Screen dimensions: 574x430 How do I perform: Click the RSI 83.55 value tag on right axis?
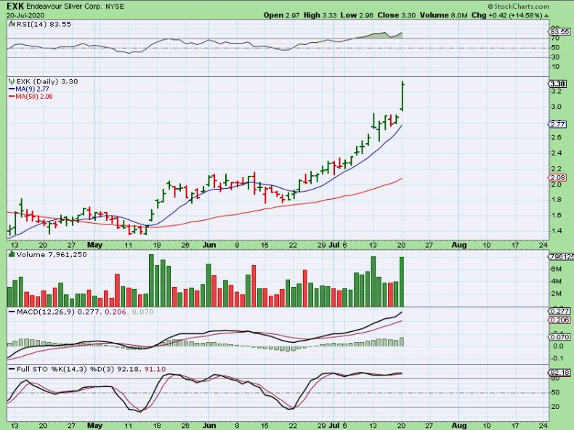pos(560,32)
